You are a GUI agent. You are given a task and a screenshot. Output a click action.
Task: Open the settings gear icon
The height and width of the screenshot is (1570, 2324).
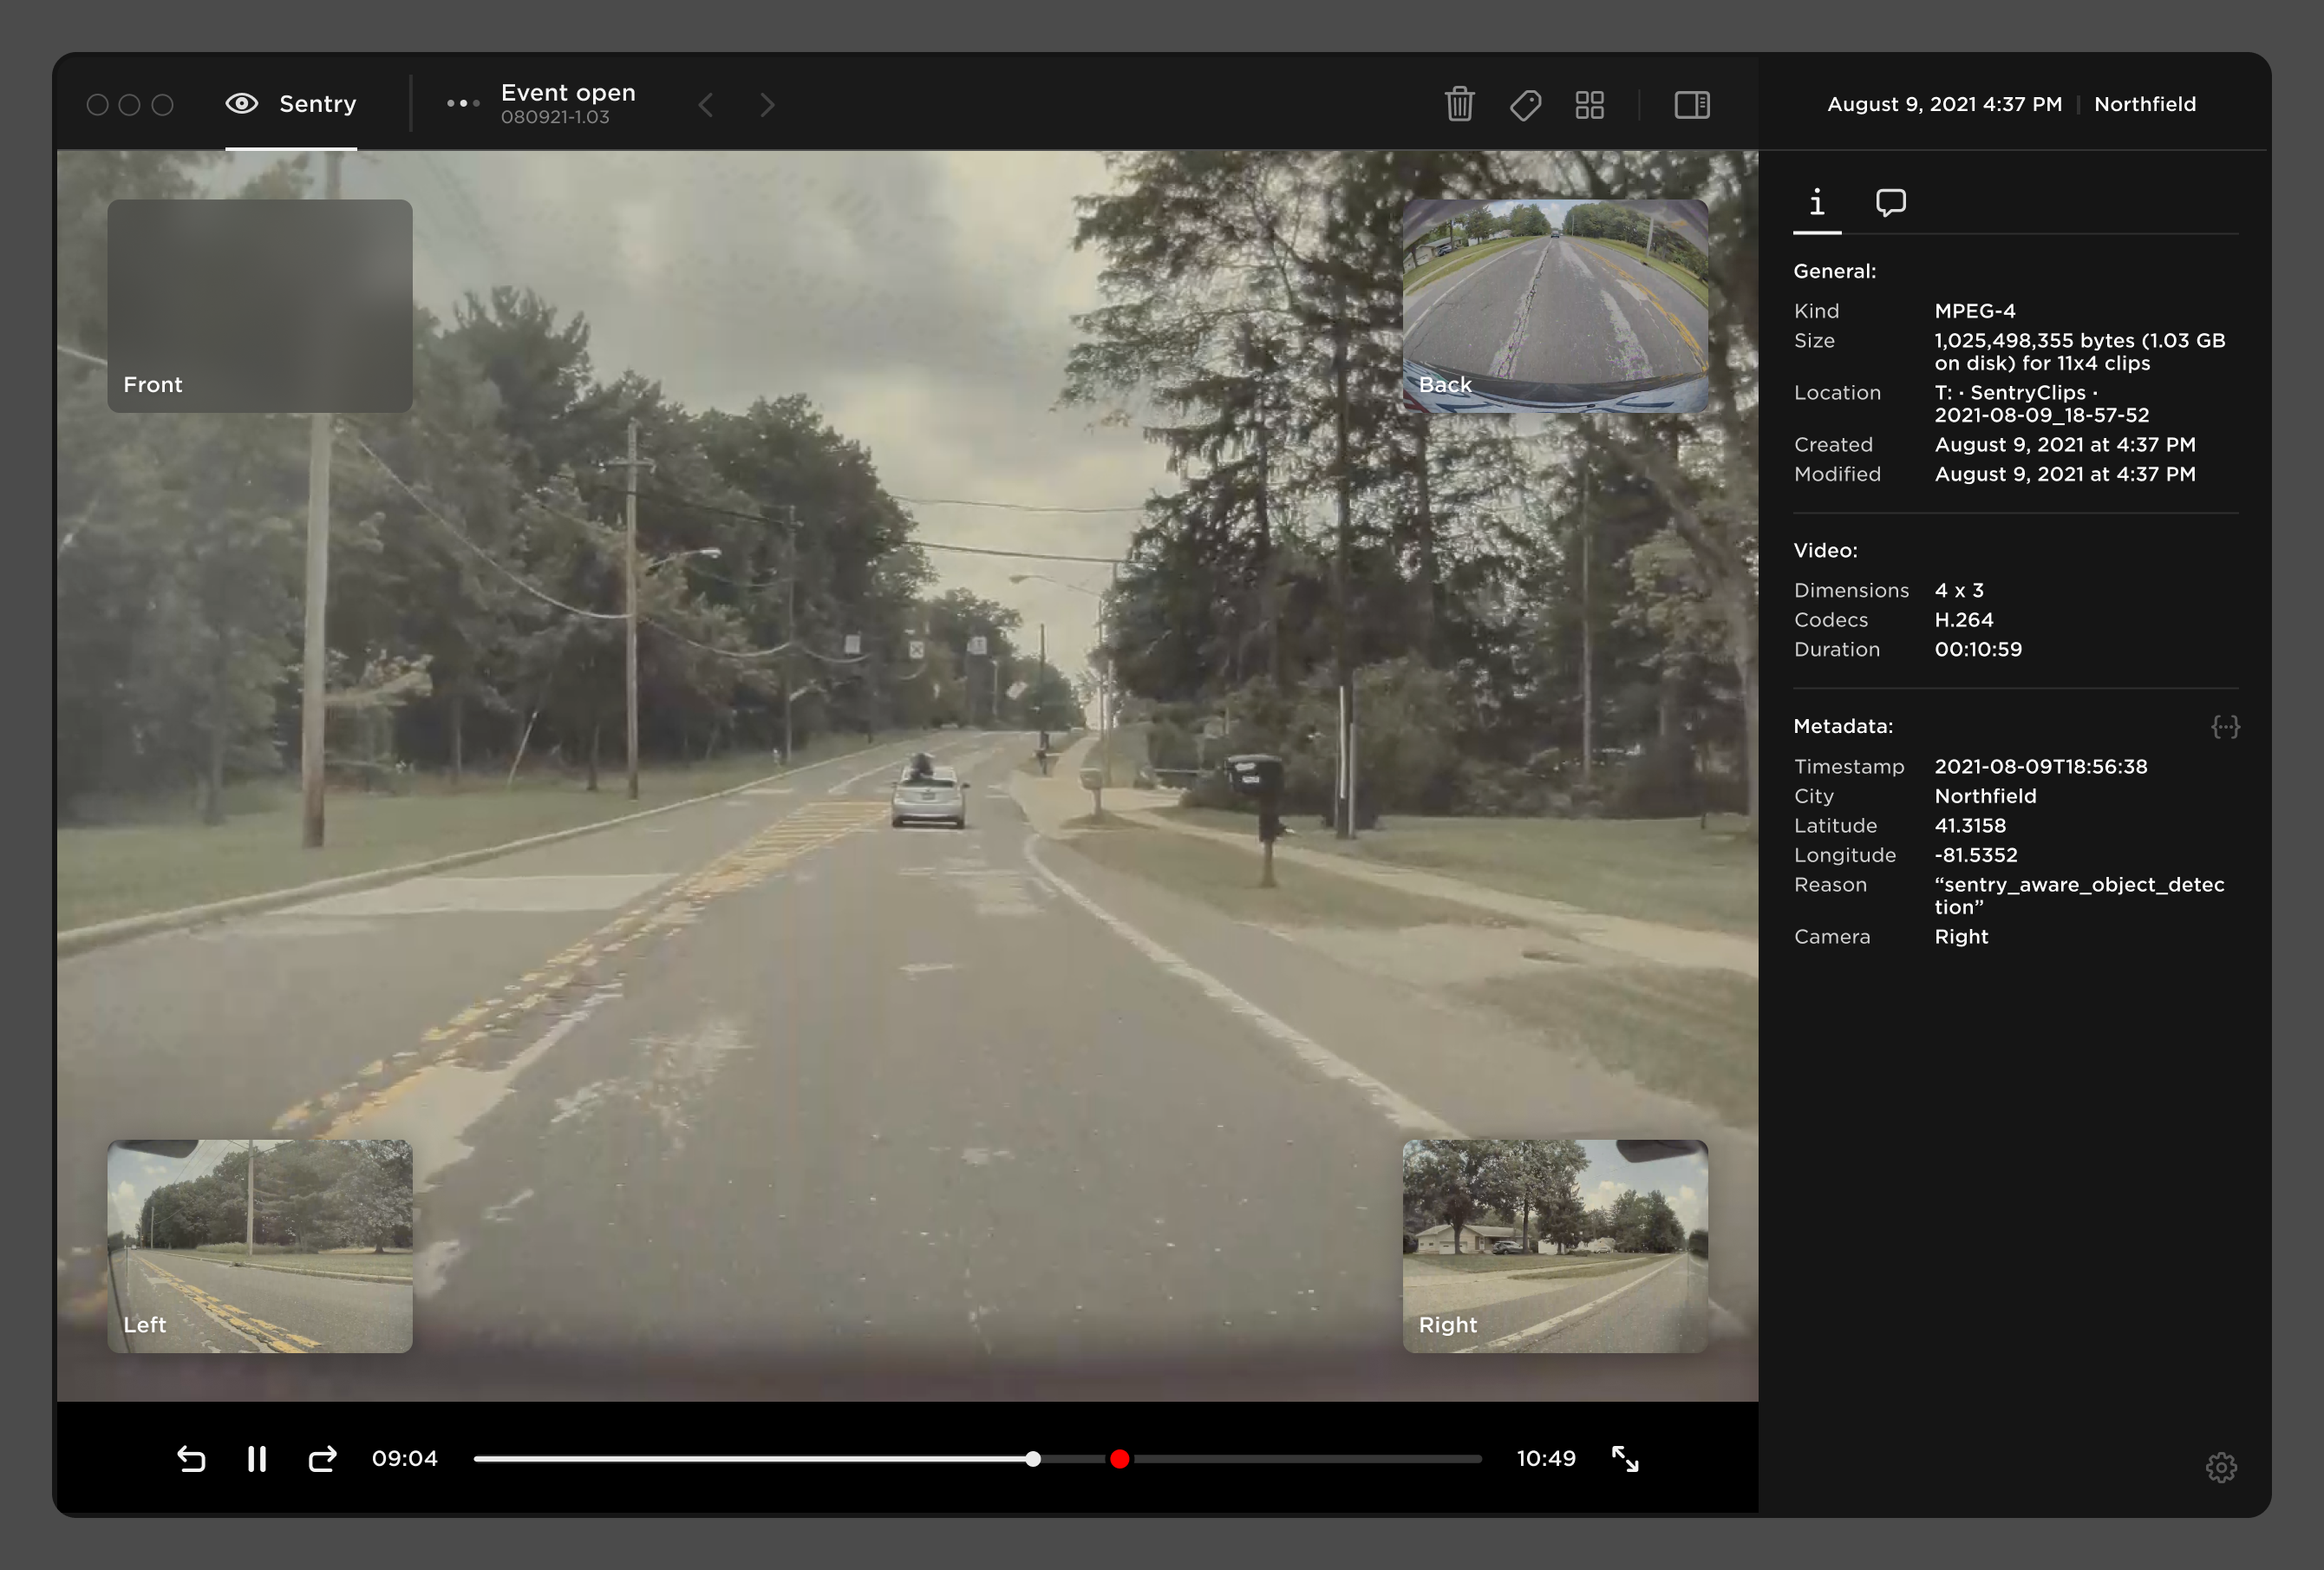[2221, 1467]
